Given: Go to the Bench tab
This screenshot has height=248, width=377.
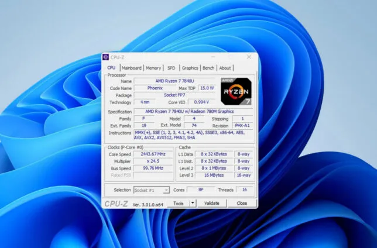Looking at the screenshot, I should click(x=208, y=68).
